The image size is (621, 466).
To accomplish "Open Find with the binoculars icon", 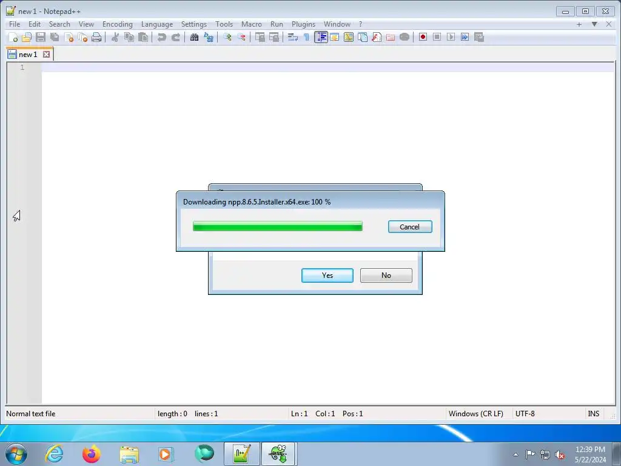I will pos(195,37).
